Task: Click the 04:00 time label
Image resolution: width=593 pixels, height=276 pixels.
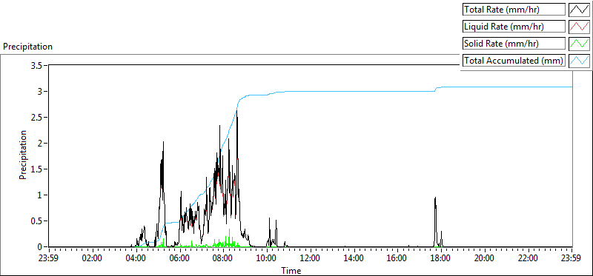Action: click(136, 259)
